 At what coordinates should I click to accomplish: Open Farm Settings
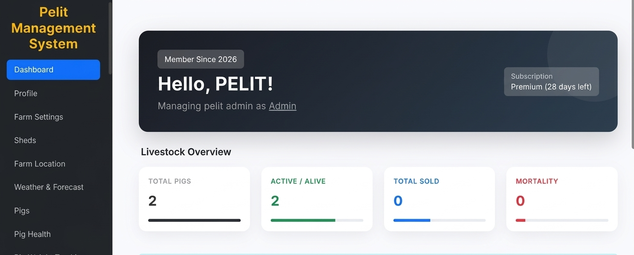[38, 116]
